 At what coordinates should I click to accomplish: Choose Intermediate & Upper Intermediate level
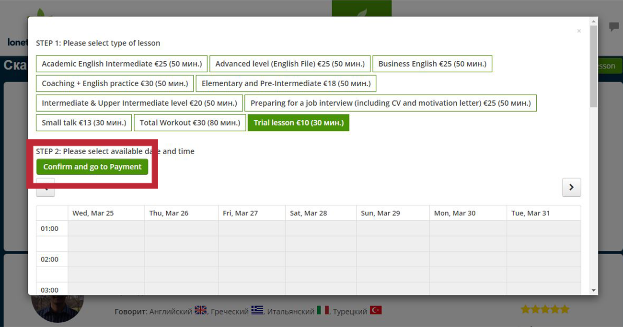tap(139, 103)
